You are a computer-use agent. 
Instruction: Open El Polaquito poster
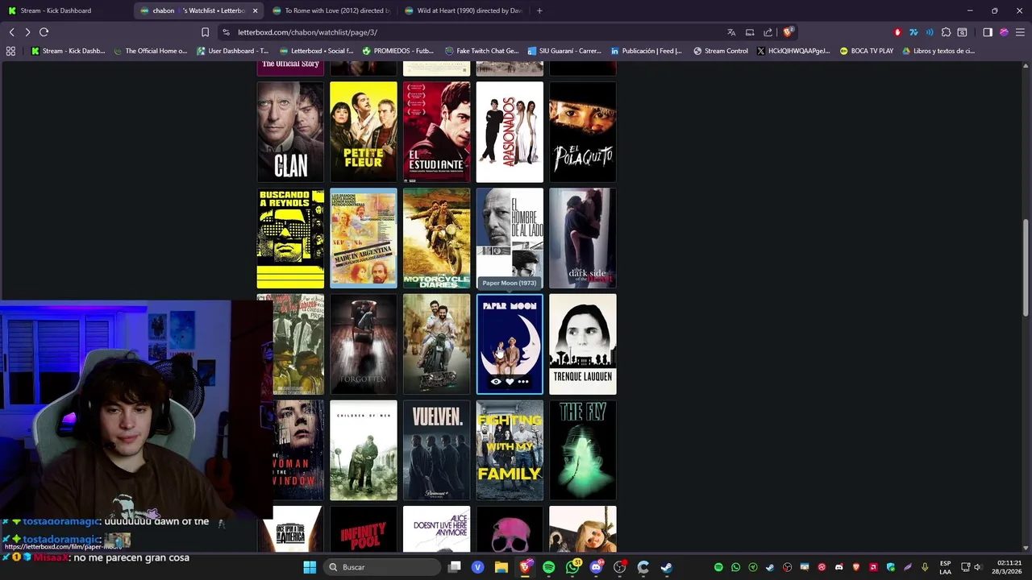tap(582, 132)
